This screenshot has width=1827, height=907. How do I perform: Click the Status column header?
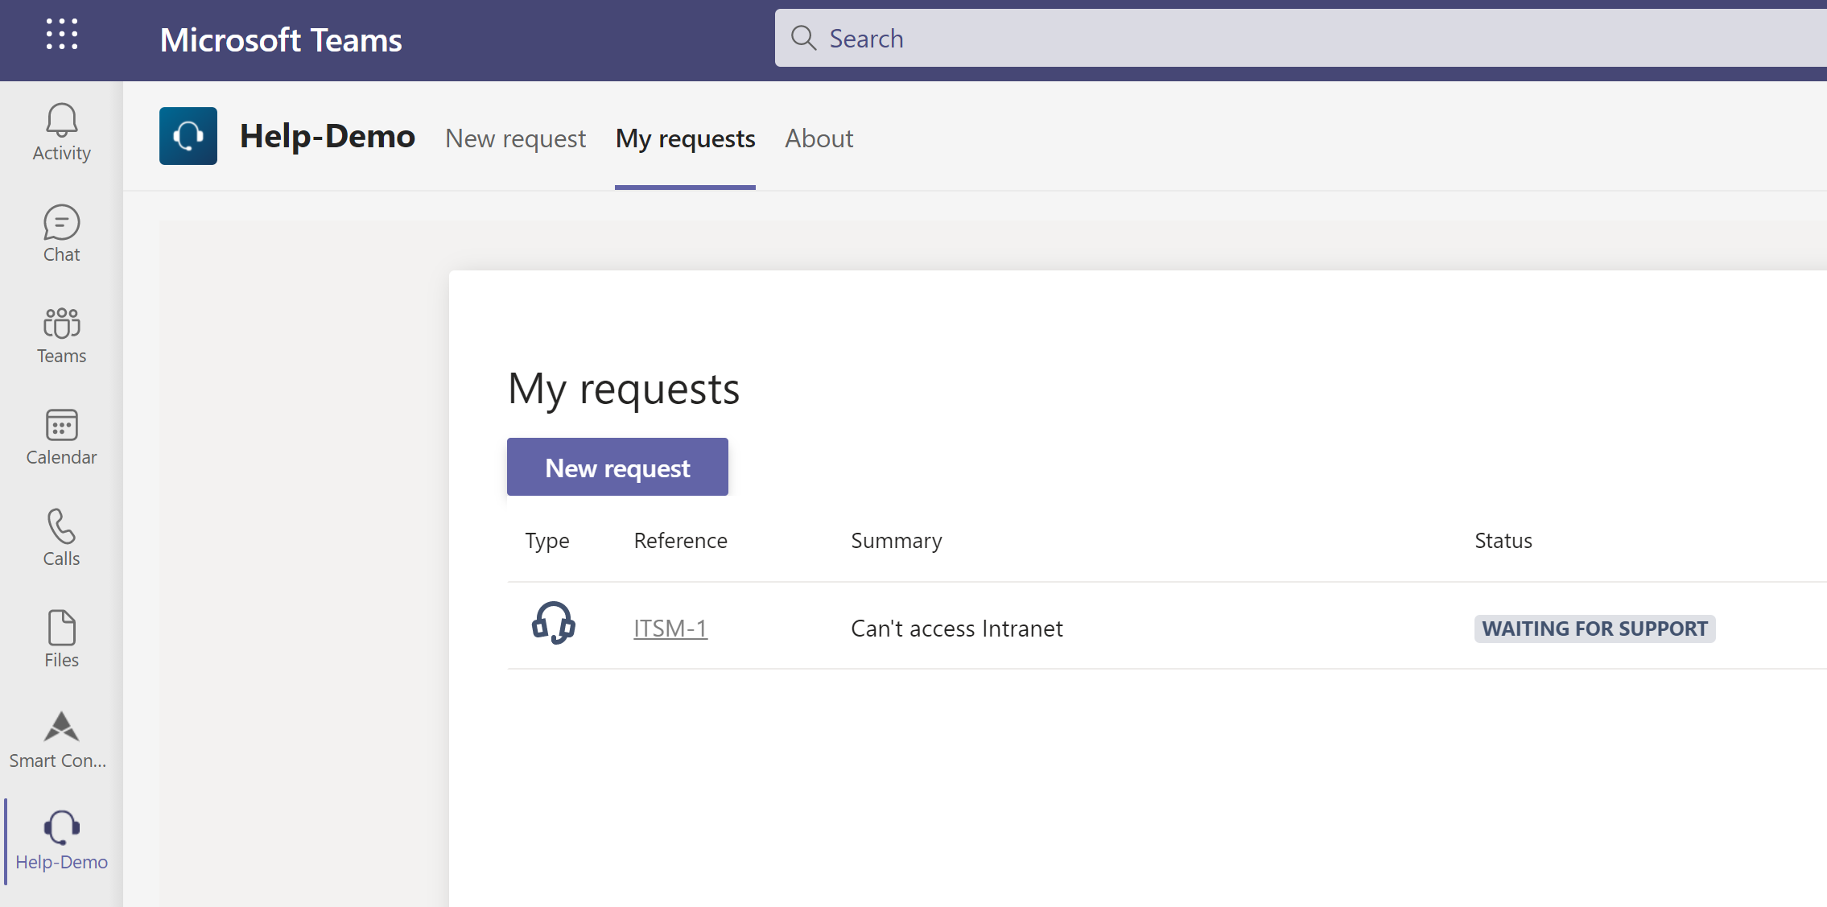pos(1503,541)
